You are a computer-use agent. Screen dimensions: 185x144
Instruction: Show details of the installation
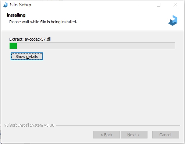(27, 56)
